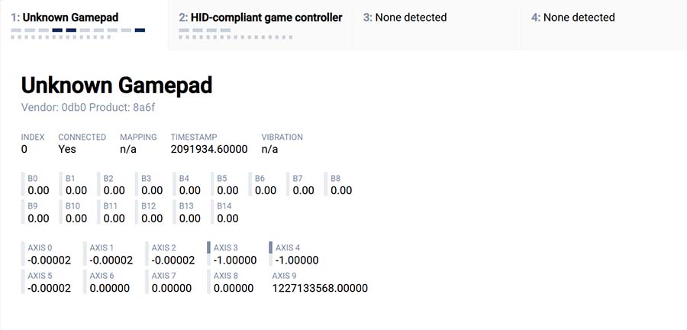Click the B9 button value

[38, 218]
